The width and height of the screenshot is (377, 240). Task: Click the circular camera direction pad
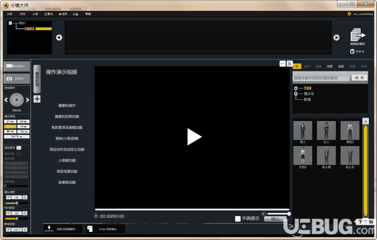16,100
